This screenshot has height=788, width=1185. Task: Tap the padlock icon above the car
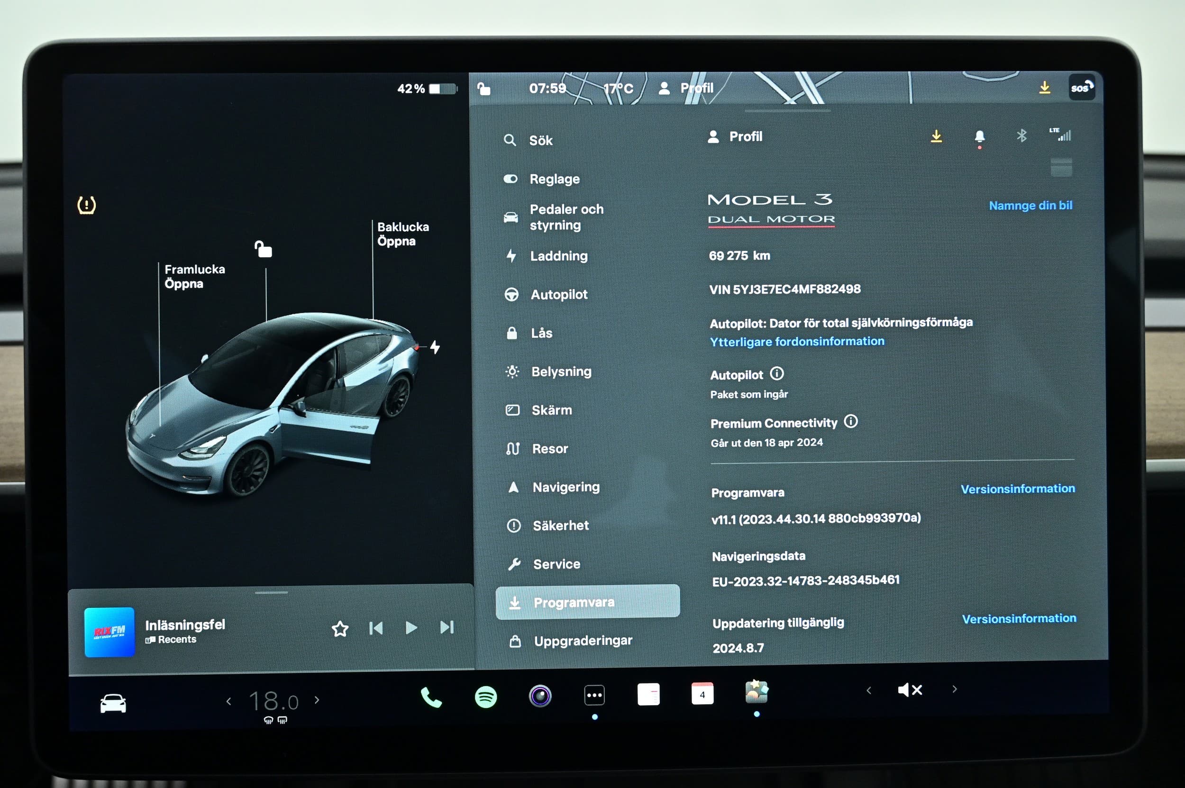[x=263, y=249]
